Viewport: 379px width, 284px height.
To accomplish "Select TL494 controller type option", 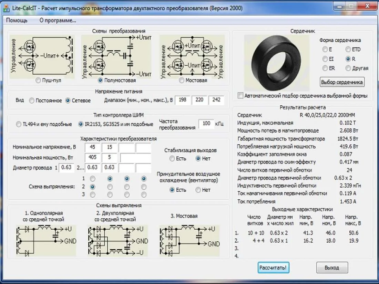I will pyautogui.click(x=18, y=124).
